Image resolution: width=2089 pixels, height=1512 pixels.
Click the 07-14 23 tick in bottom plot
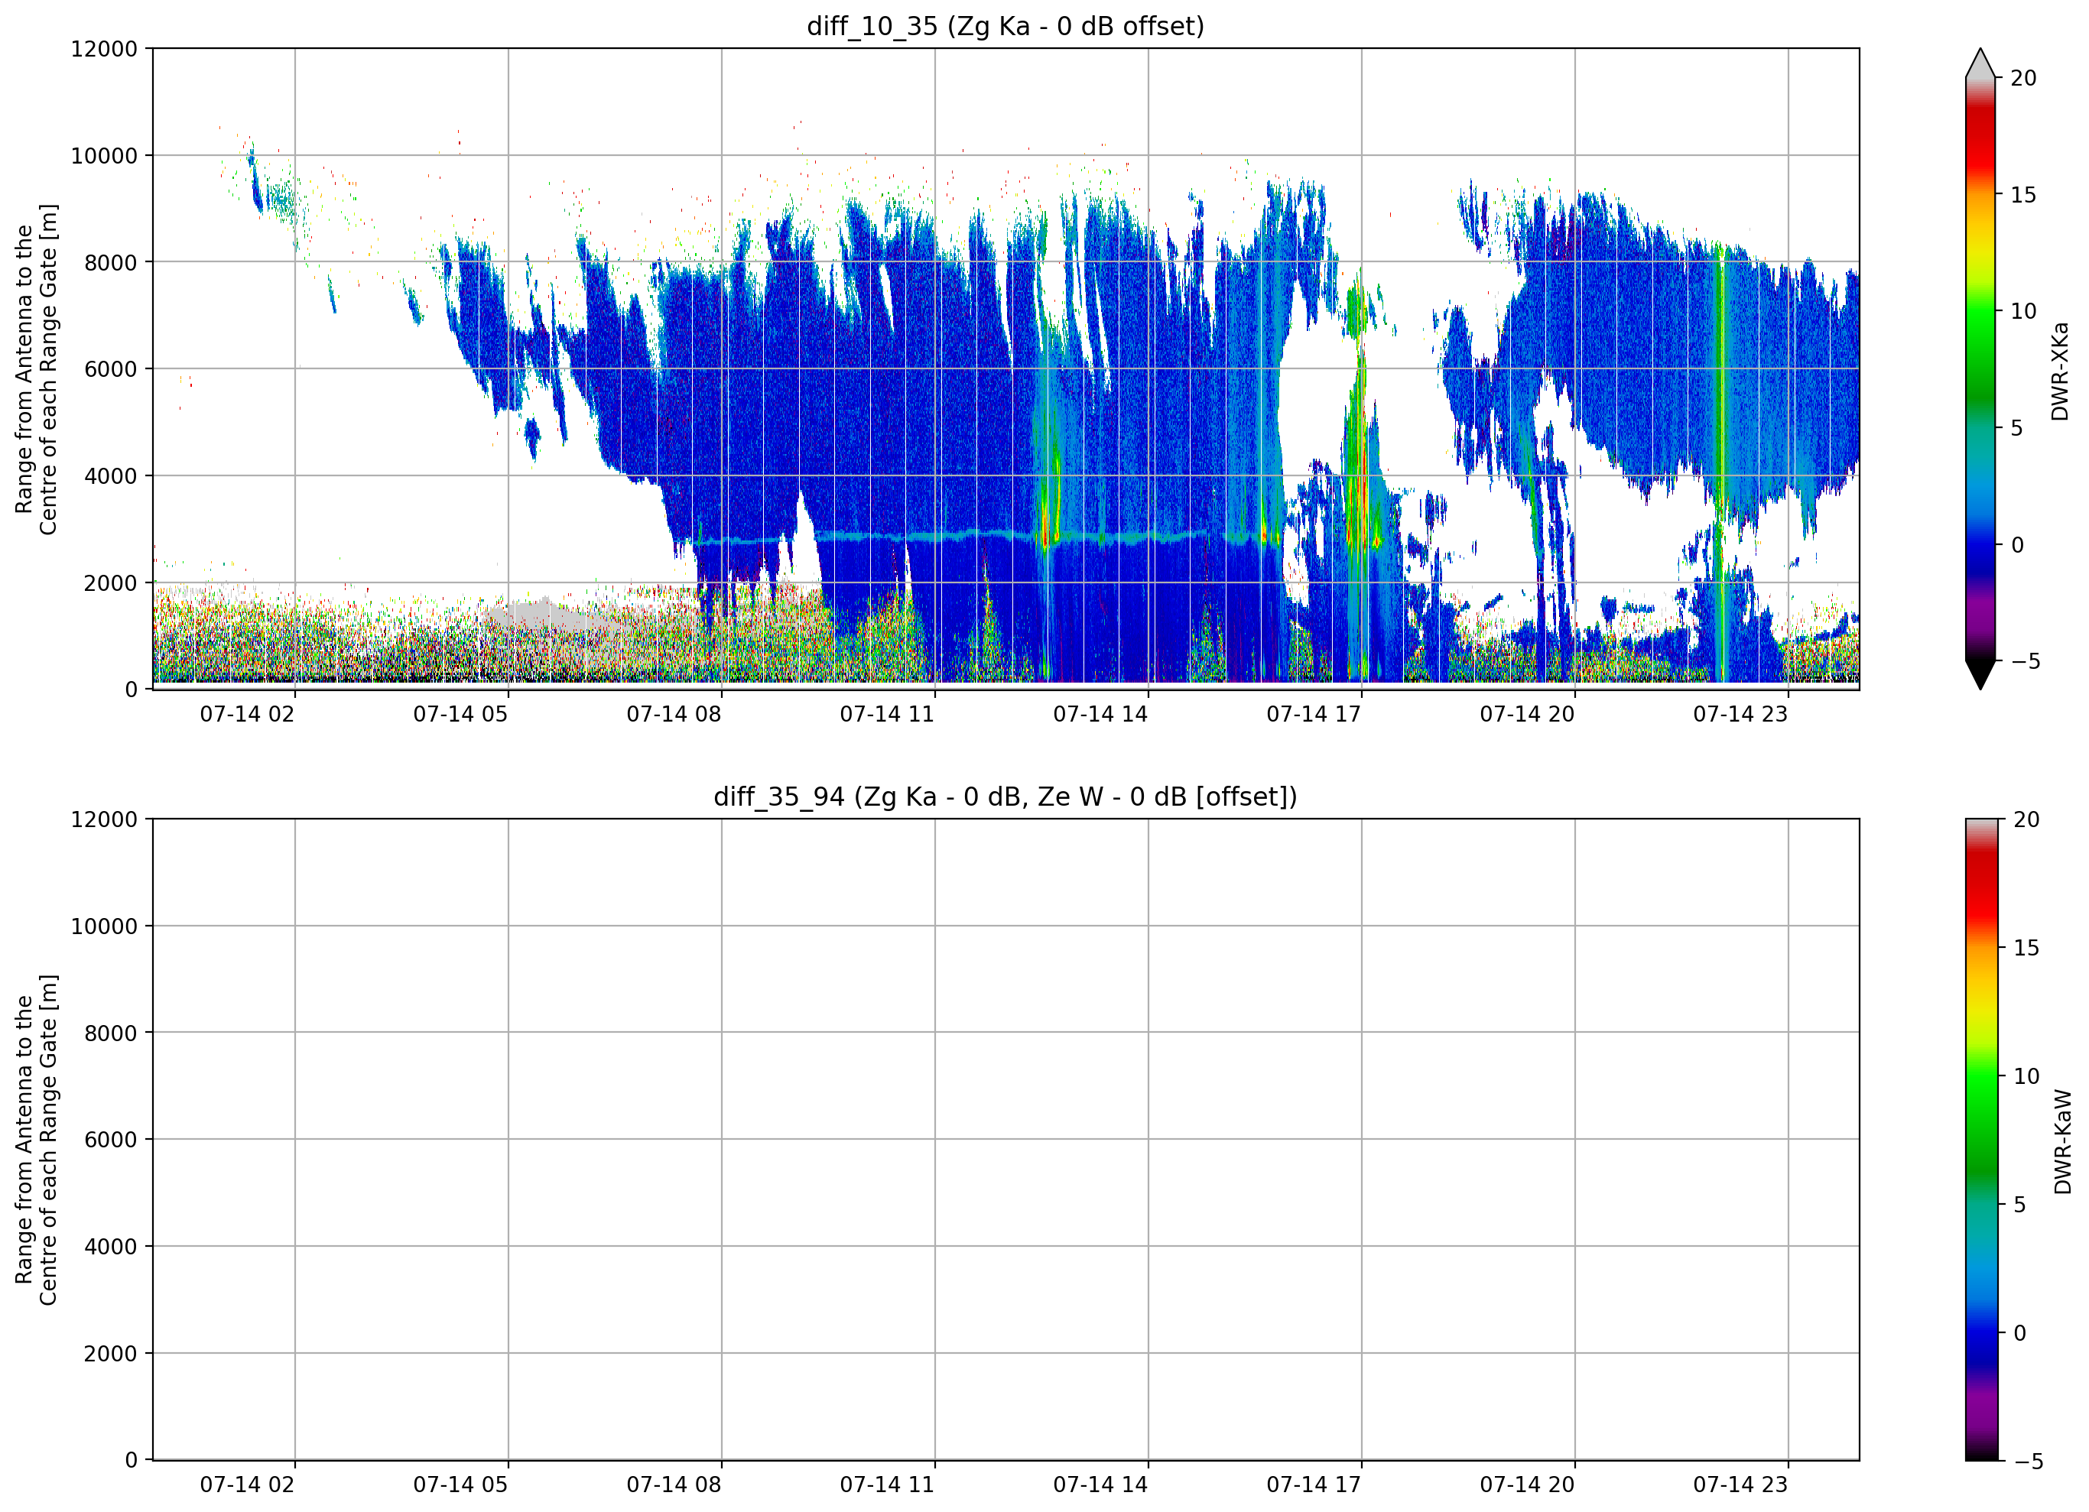click(x=1740, y=1484)
